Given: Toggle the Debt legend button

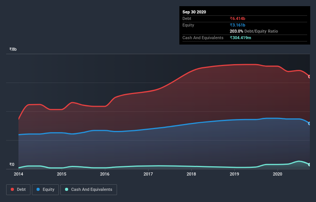Looking at the screenshot, I should pos(18,190).
